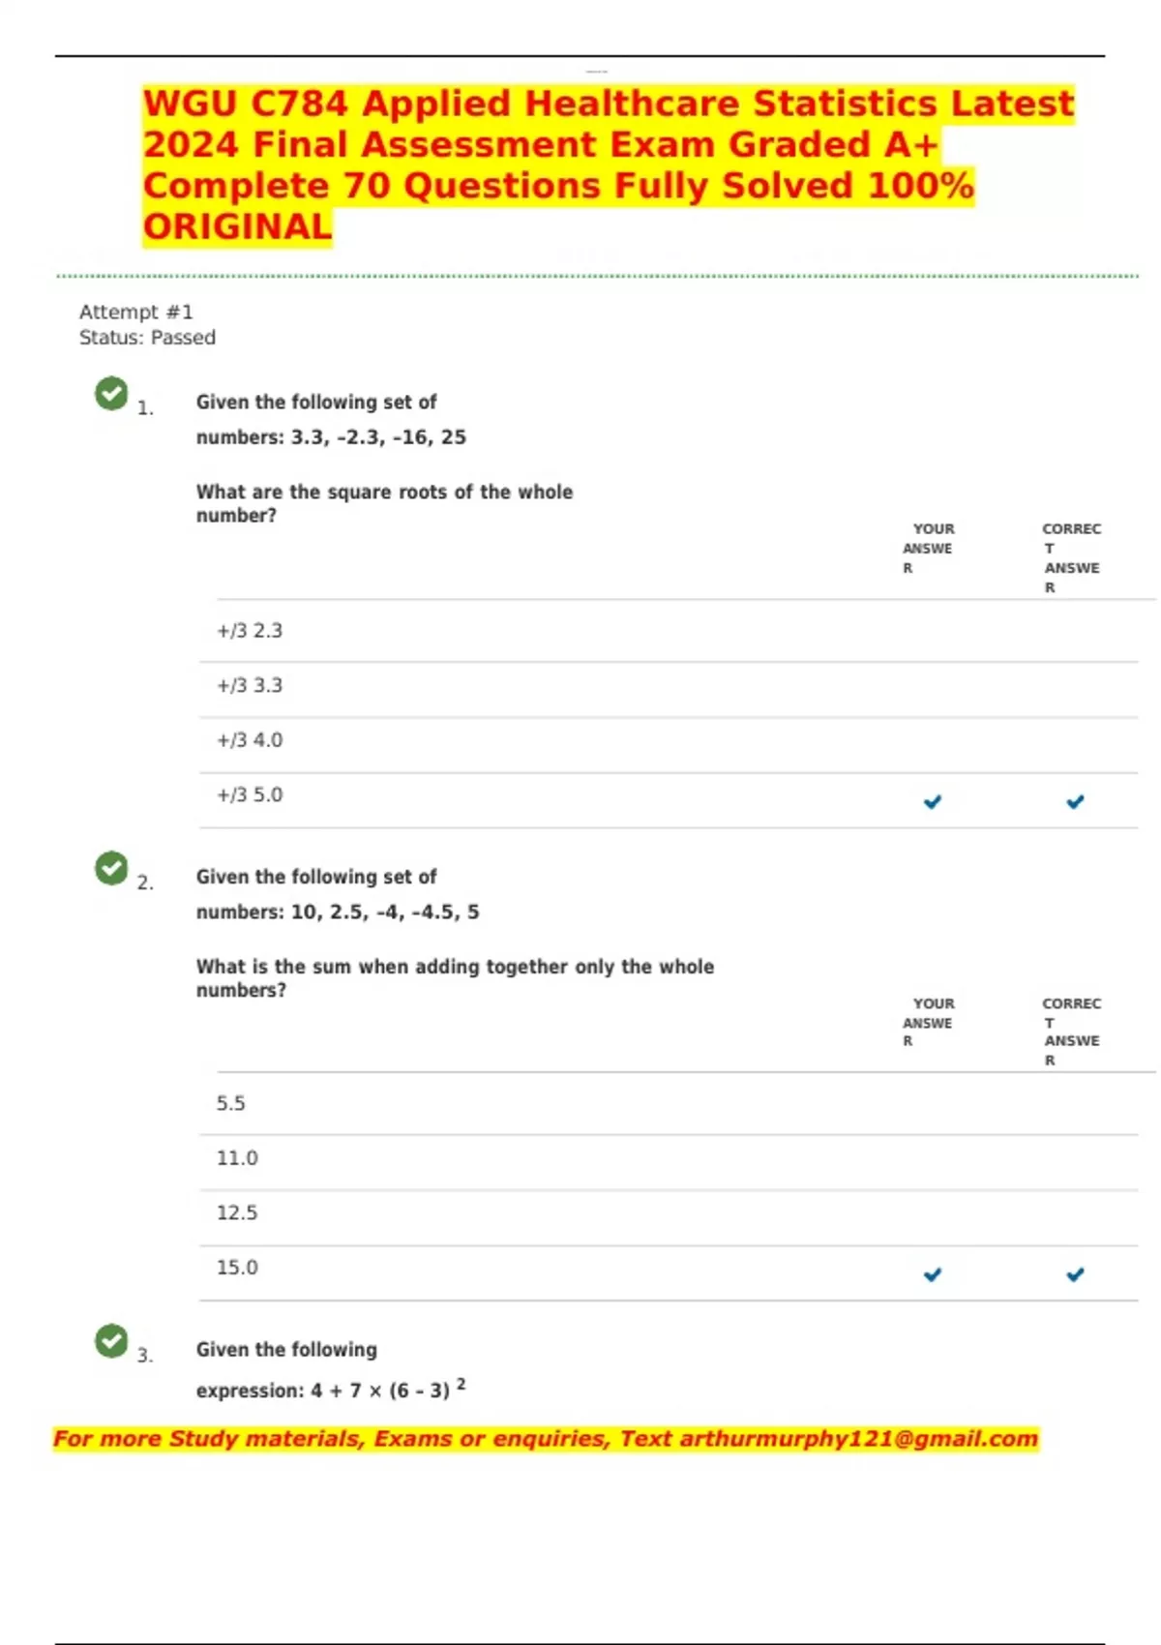The width and height of the screenshot is (1161, 1645).
Task: Click Correct Answer checkmark for 15.0
Action: point(1075,1274)
